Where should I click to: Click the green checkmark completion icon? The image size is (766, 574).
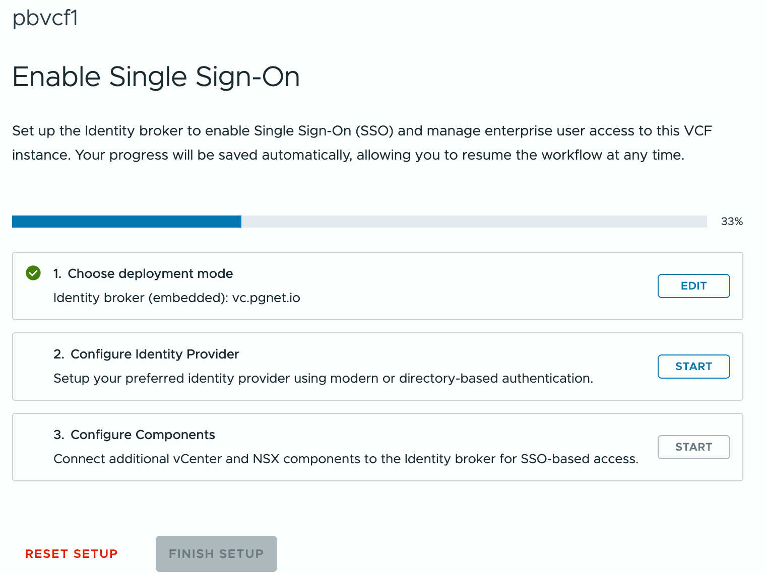click(33, 273)
